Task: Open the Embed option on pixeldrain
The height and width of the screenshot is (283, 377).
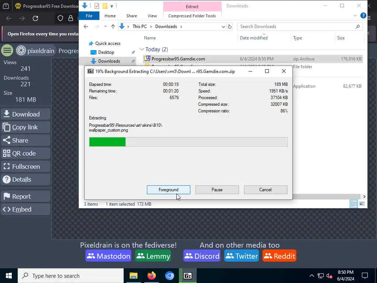Action: [x=25, y=209]
